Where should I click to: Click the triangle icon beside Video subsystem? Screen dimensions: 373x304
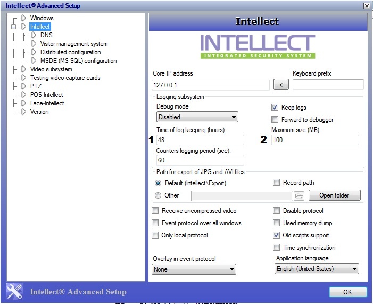[23, 69]
